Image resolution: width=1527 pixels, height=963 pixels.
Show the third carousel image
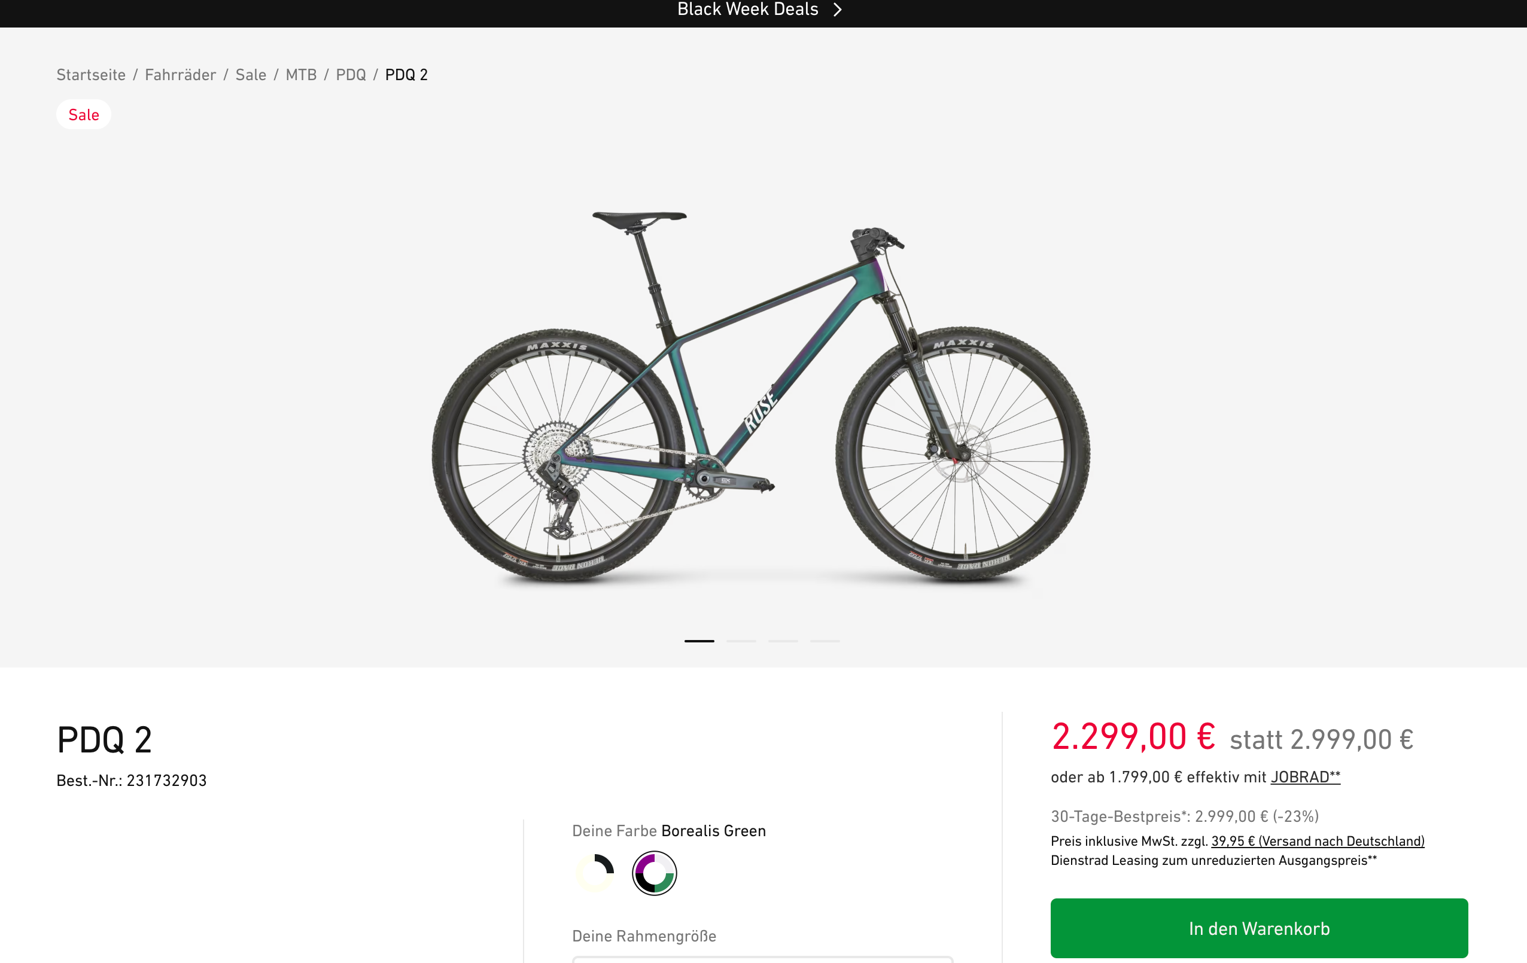pyautogui.click(x=783, y=641)
